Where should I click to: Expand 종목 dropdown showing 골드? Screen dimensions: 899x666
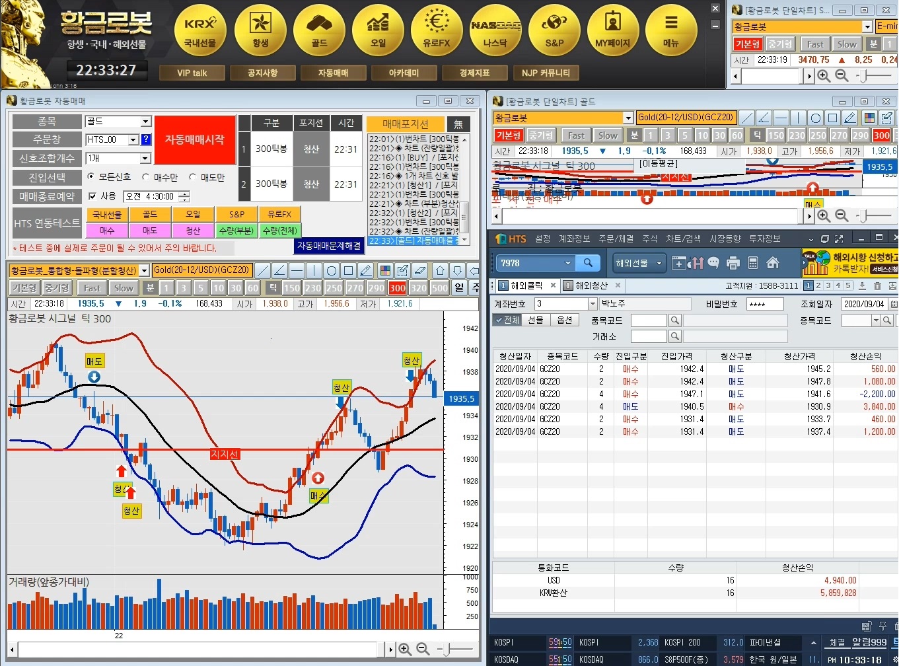coord(145,121)
